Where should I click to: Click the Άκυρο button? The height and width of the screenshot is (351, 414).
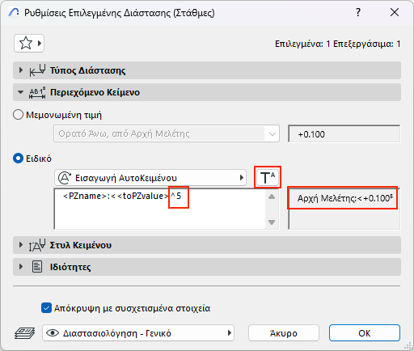click(284, 333)
